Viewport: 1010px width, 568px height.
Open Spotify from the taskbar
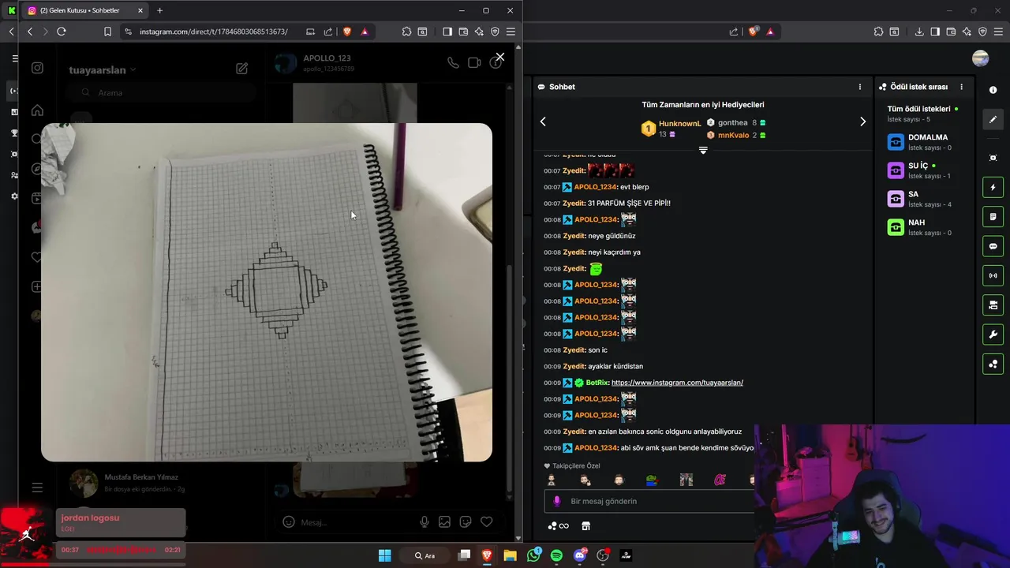(x=556, y=555)
